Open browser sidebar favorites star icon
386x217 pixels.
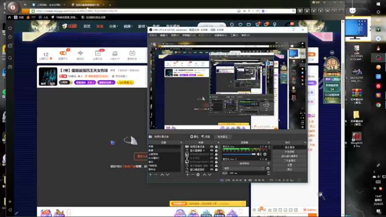point(10,28)
